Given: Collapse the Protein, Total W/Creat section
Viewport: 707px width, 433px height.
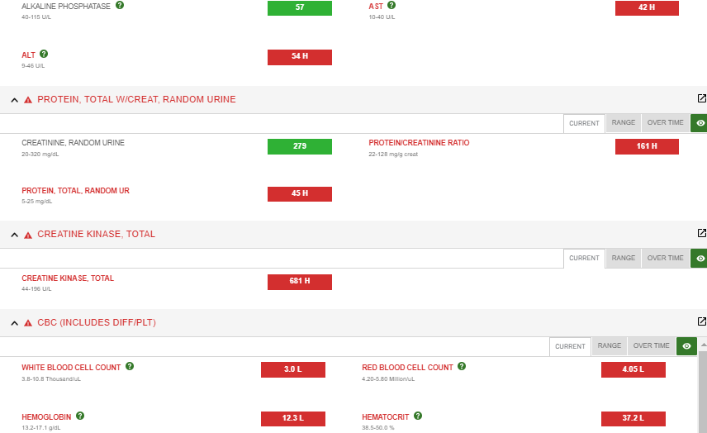Looking at the screenshot, I should [14, 100].
